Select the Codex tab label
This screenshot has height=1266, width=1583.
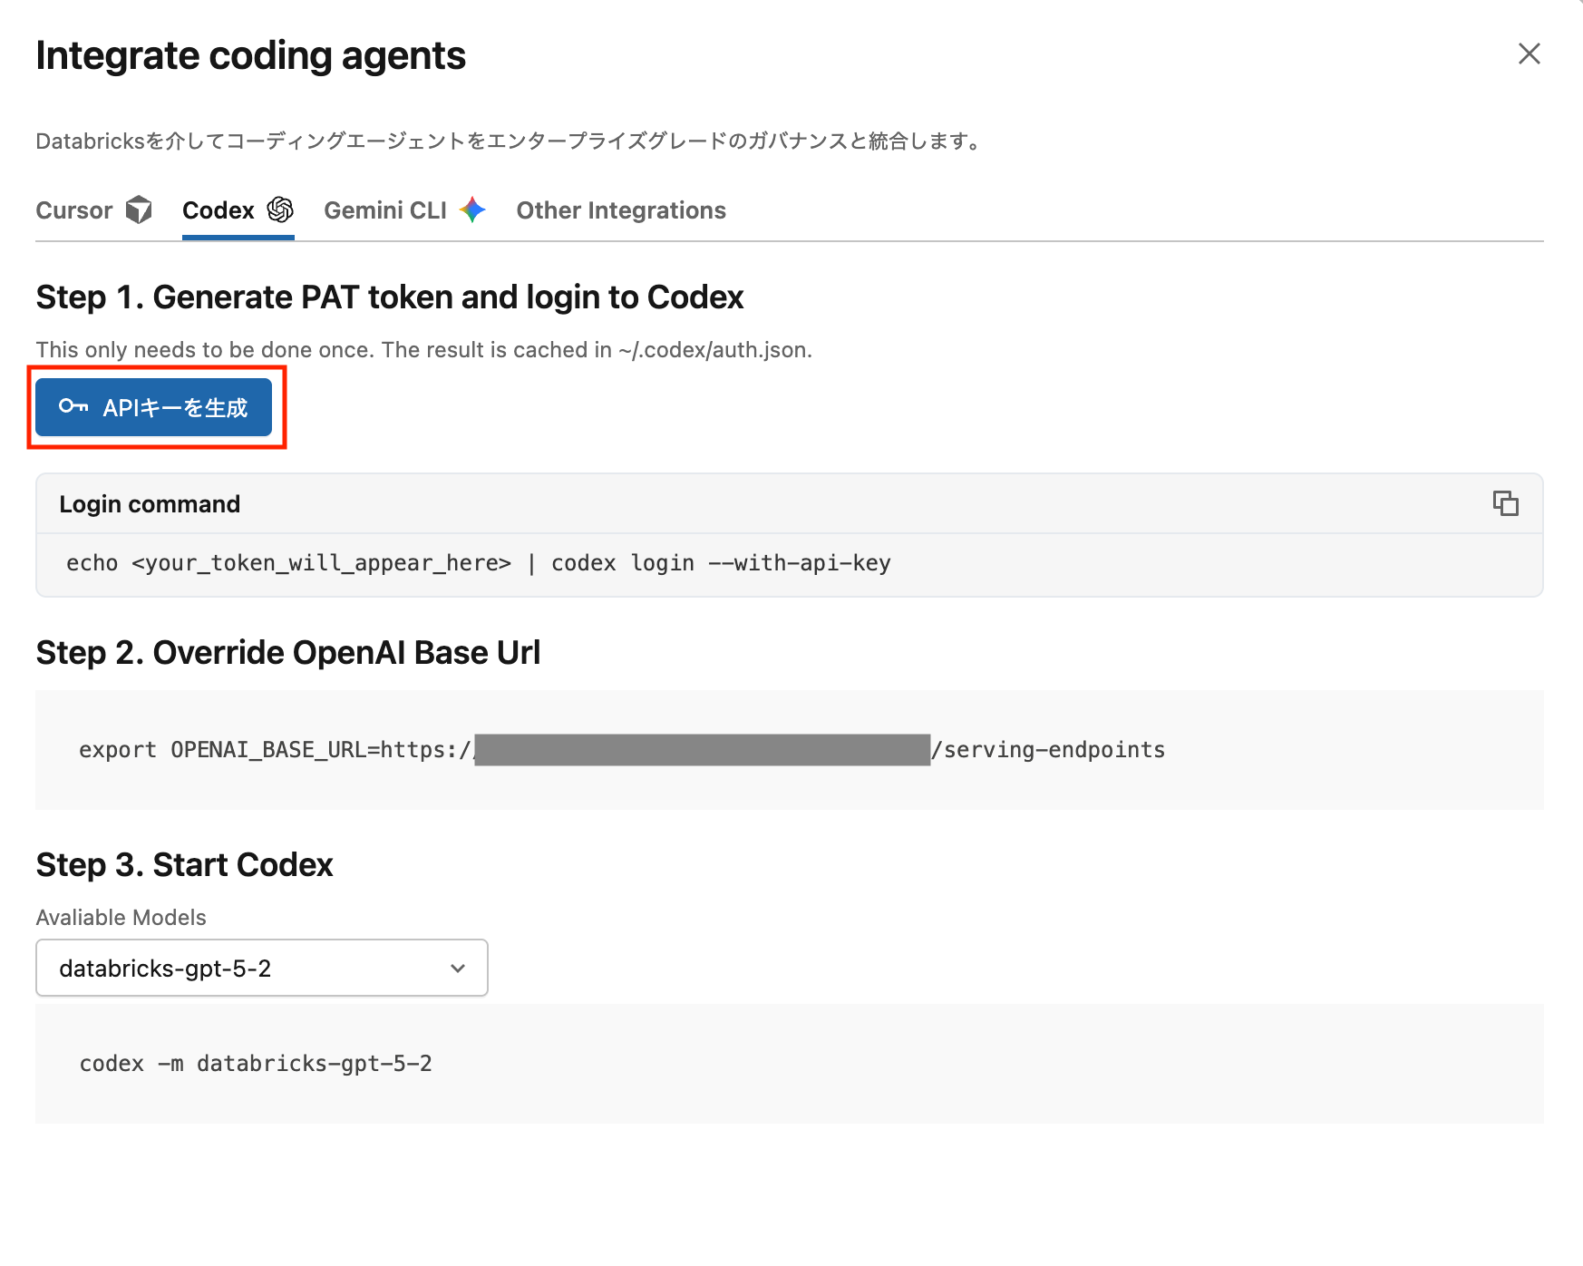click(219, 210)
